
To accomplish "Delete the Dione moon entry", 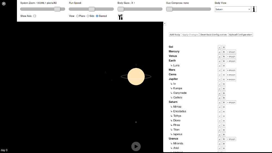I will click(224, 121).
